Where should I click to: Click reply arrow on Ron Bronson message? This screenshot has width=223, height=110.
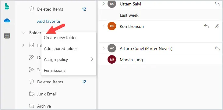click(207, 26)
